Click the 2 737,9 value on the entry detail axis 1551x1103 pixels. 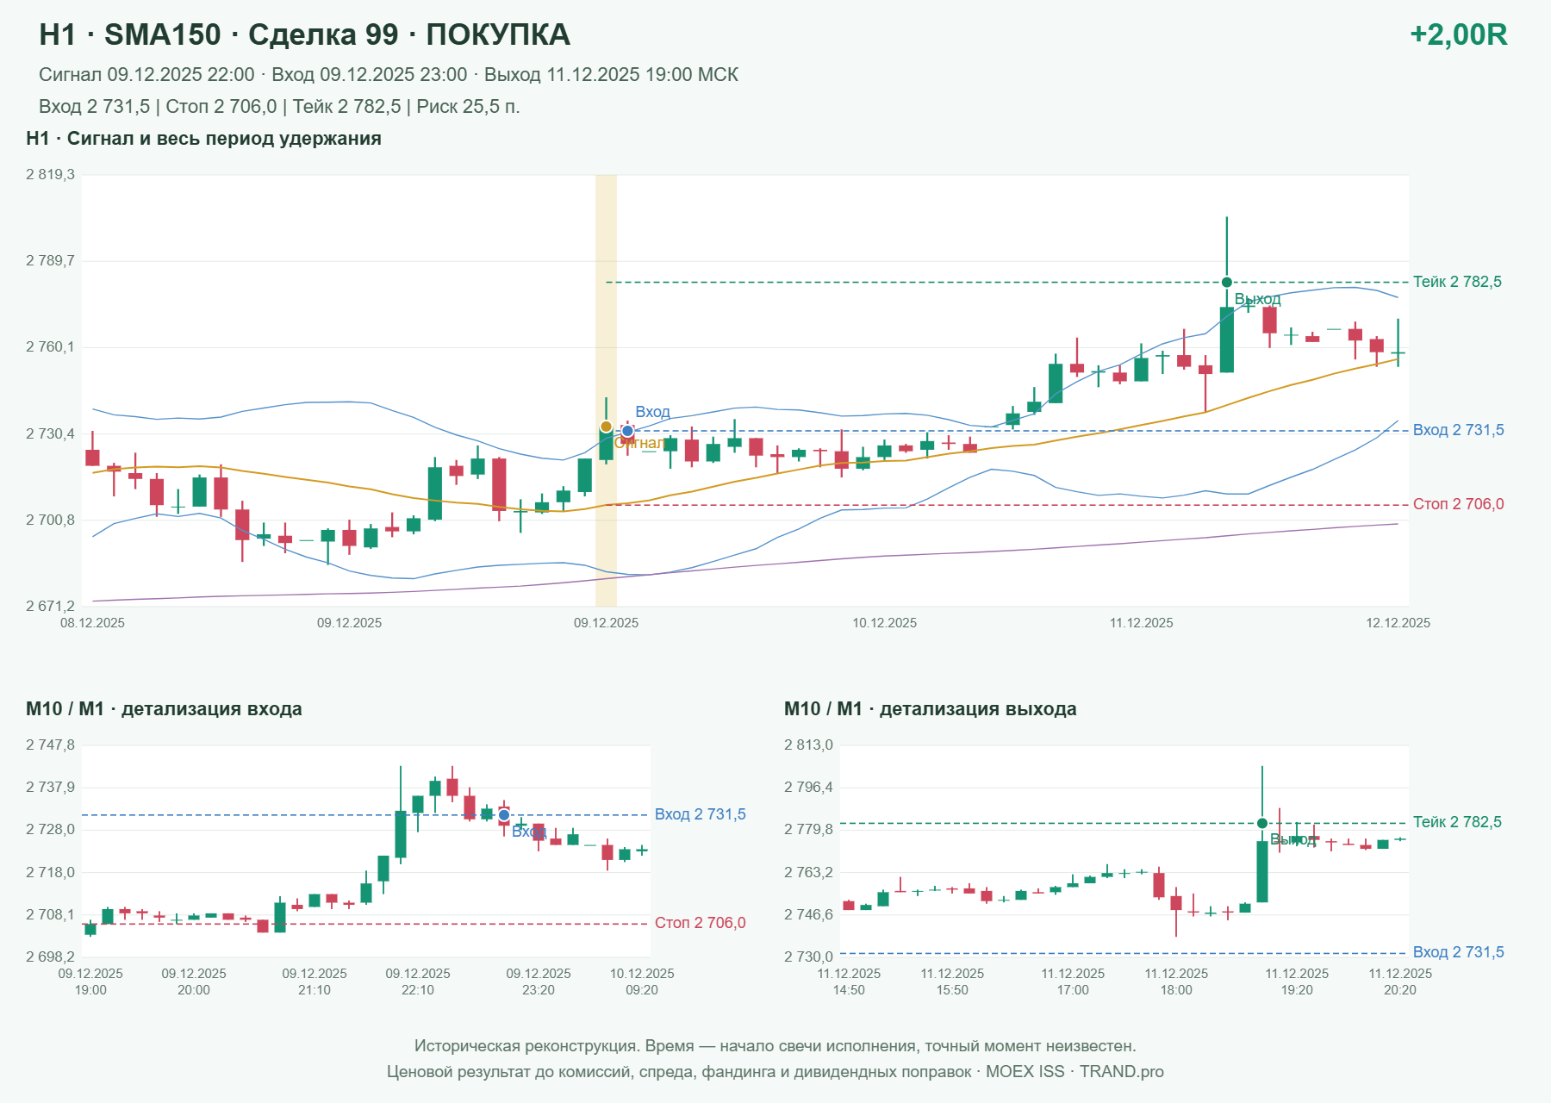(50, 787)
